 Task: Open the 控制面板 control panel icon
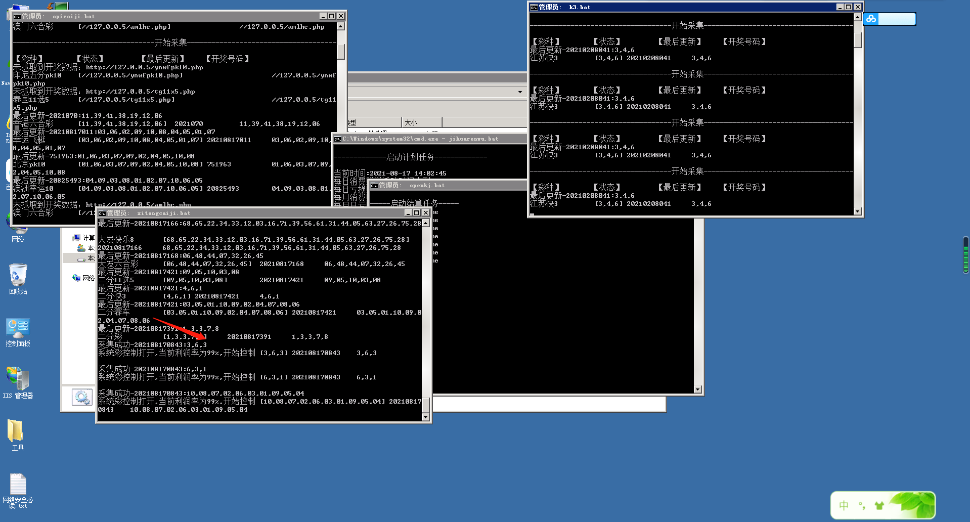pos(18,329)
